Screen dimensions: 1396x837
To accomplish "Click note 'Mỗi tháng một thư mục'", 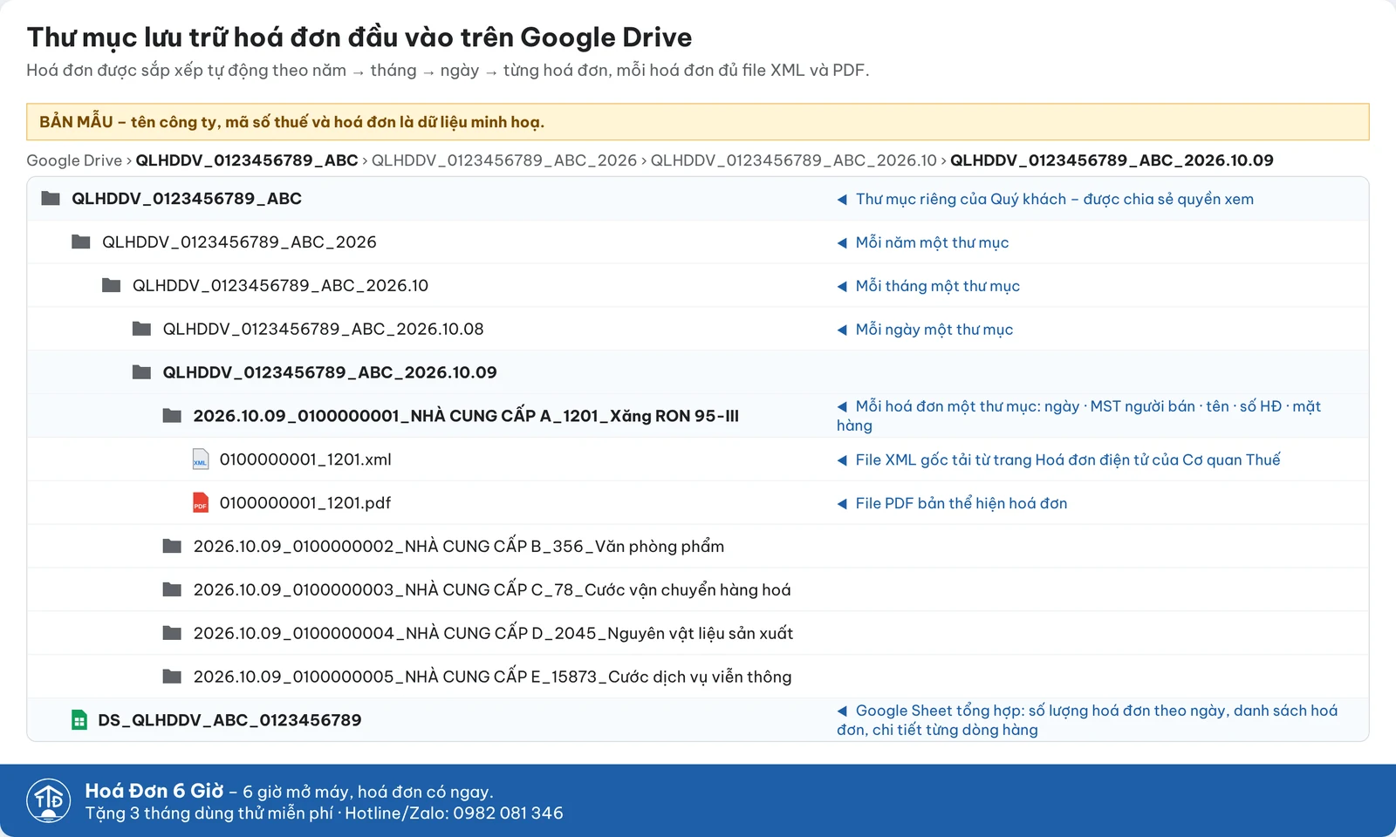I will (x=928, y=286).
